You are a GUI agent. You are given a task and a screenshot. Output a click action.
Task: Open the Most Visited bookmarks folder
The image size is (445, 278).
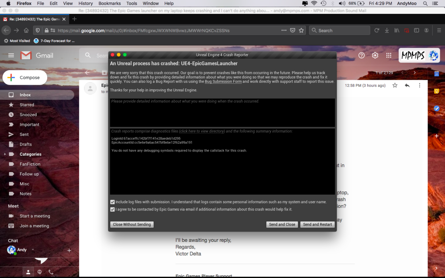click(17, 41)
